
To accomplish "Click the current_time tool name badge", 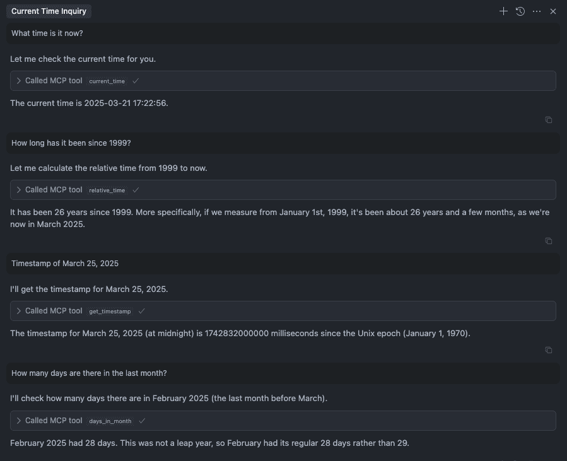I will (x=107, y=81).
